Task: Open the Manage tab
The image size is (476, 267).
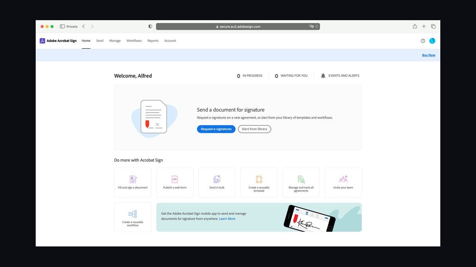Action: point(115,41)
